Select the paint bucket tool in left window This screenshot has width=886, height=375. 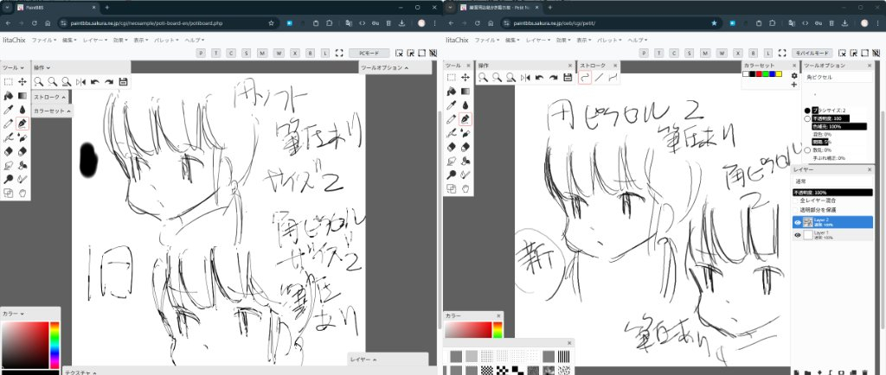(x=7, y=95)
